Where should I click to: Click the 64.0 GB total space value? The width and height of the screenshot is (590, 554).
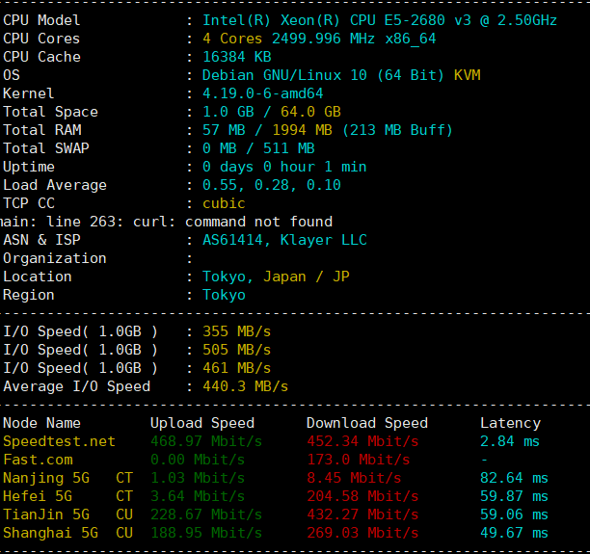[x=310, y=112]
